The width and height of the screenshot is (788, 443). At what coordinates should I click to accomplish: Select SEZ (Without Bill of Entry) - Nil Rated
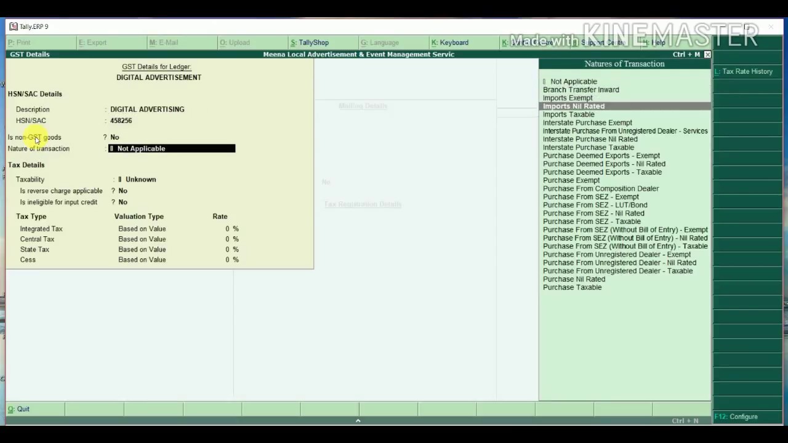(625, 238)
